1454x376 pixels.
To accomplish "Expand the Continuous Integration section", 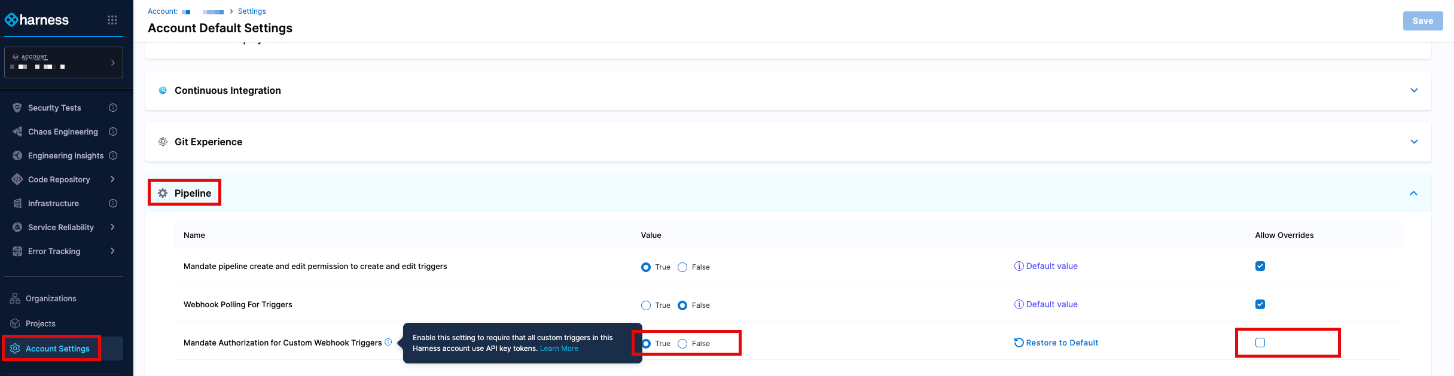I will pyautogui.click(x=1414, y=90).
